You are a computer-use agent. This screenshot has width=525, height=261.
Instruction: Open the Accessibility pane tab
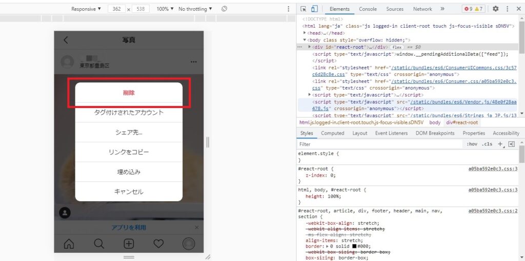point(506,133)
